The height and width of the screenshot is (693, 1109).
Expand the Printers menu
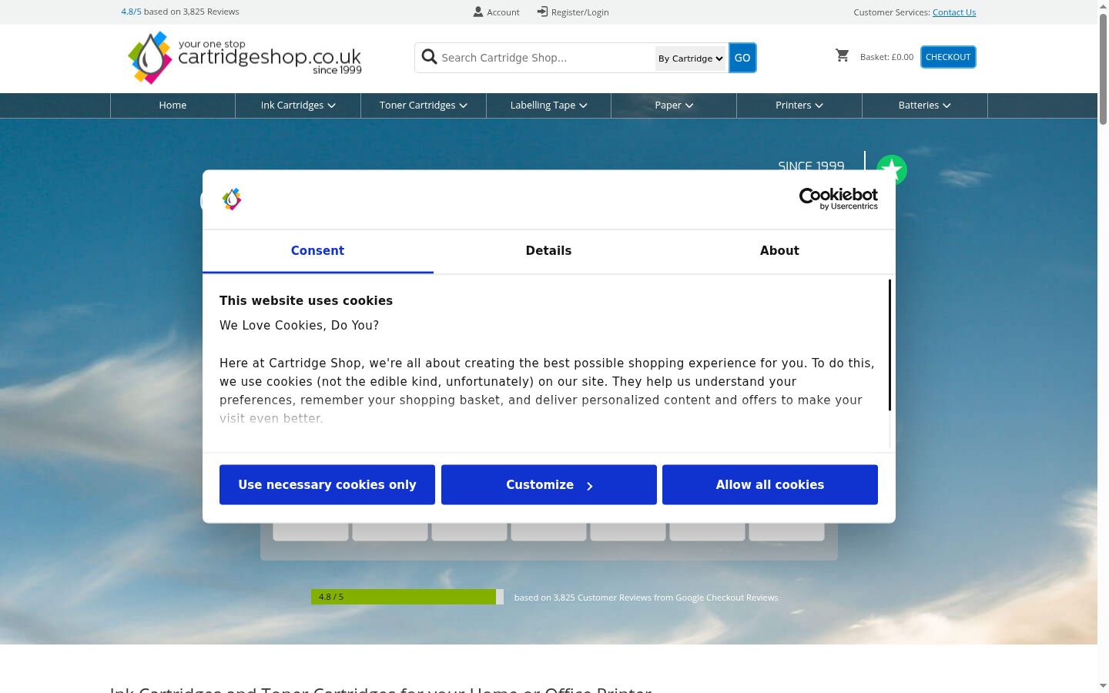coord(799,105)
